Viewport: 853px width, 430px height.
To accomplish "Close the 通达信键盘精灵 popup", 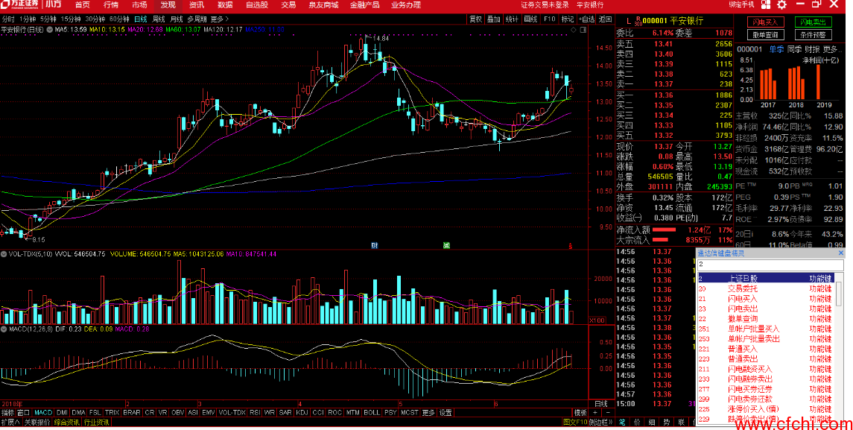I will (x=840, y=253).
